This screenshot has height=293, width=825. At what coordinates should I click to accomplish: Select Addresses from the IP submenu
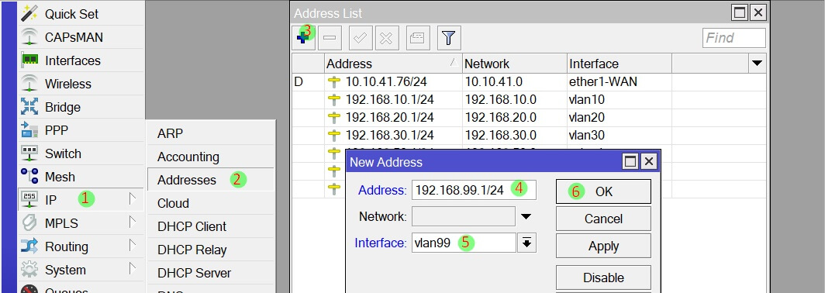click(x=210, y=180)
